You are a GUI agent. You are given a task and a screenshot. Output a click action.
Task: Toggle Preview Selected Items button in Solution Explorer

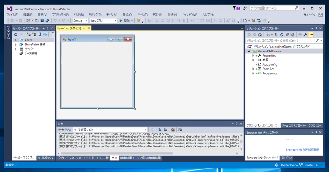pos(311,35)
